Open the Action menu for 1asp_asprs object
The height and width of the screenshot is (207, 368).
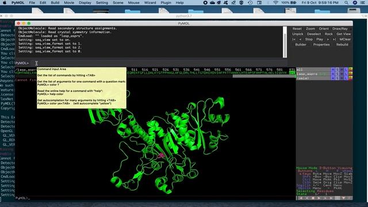(x=333, y=74)
